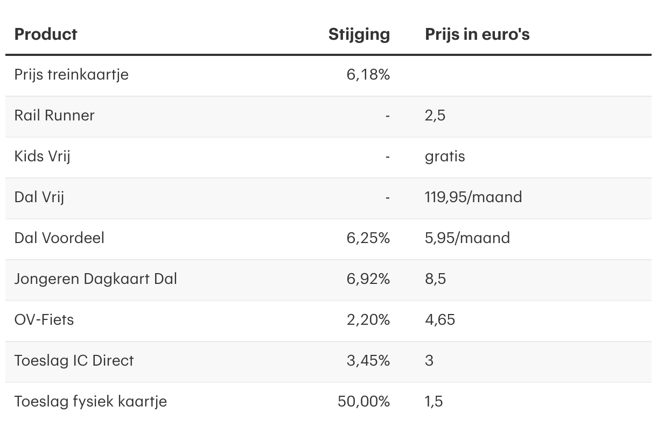The width and height of the screenshot is (657, 428).
Task: Click the gratis price for Kids Vrij
Action: click(x=445, y=156)
